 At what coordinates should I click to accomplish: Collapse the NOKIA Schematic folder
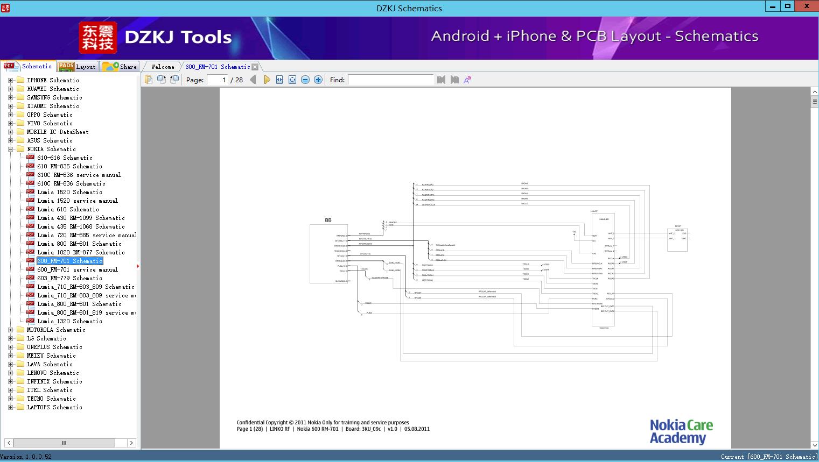pyautogui.click(x=10, y=149)
